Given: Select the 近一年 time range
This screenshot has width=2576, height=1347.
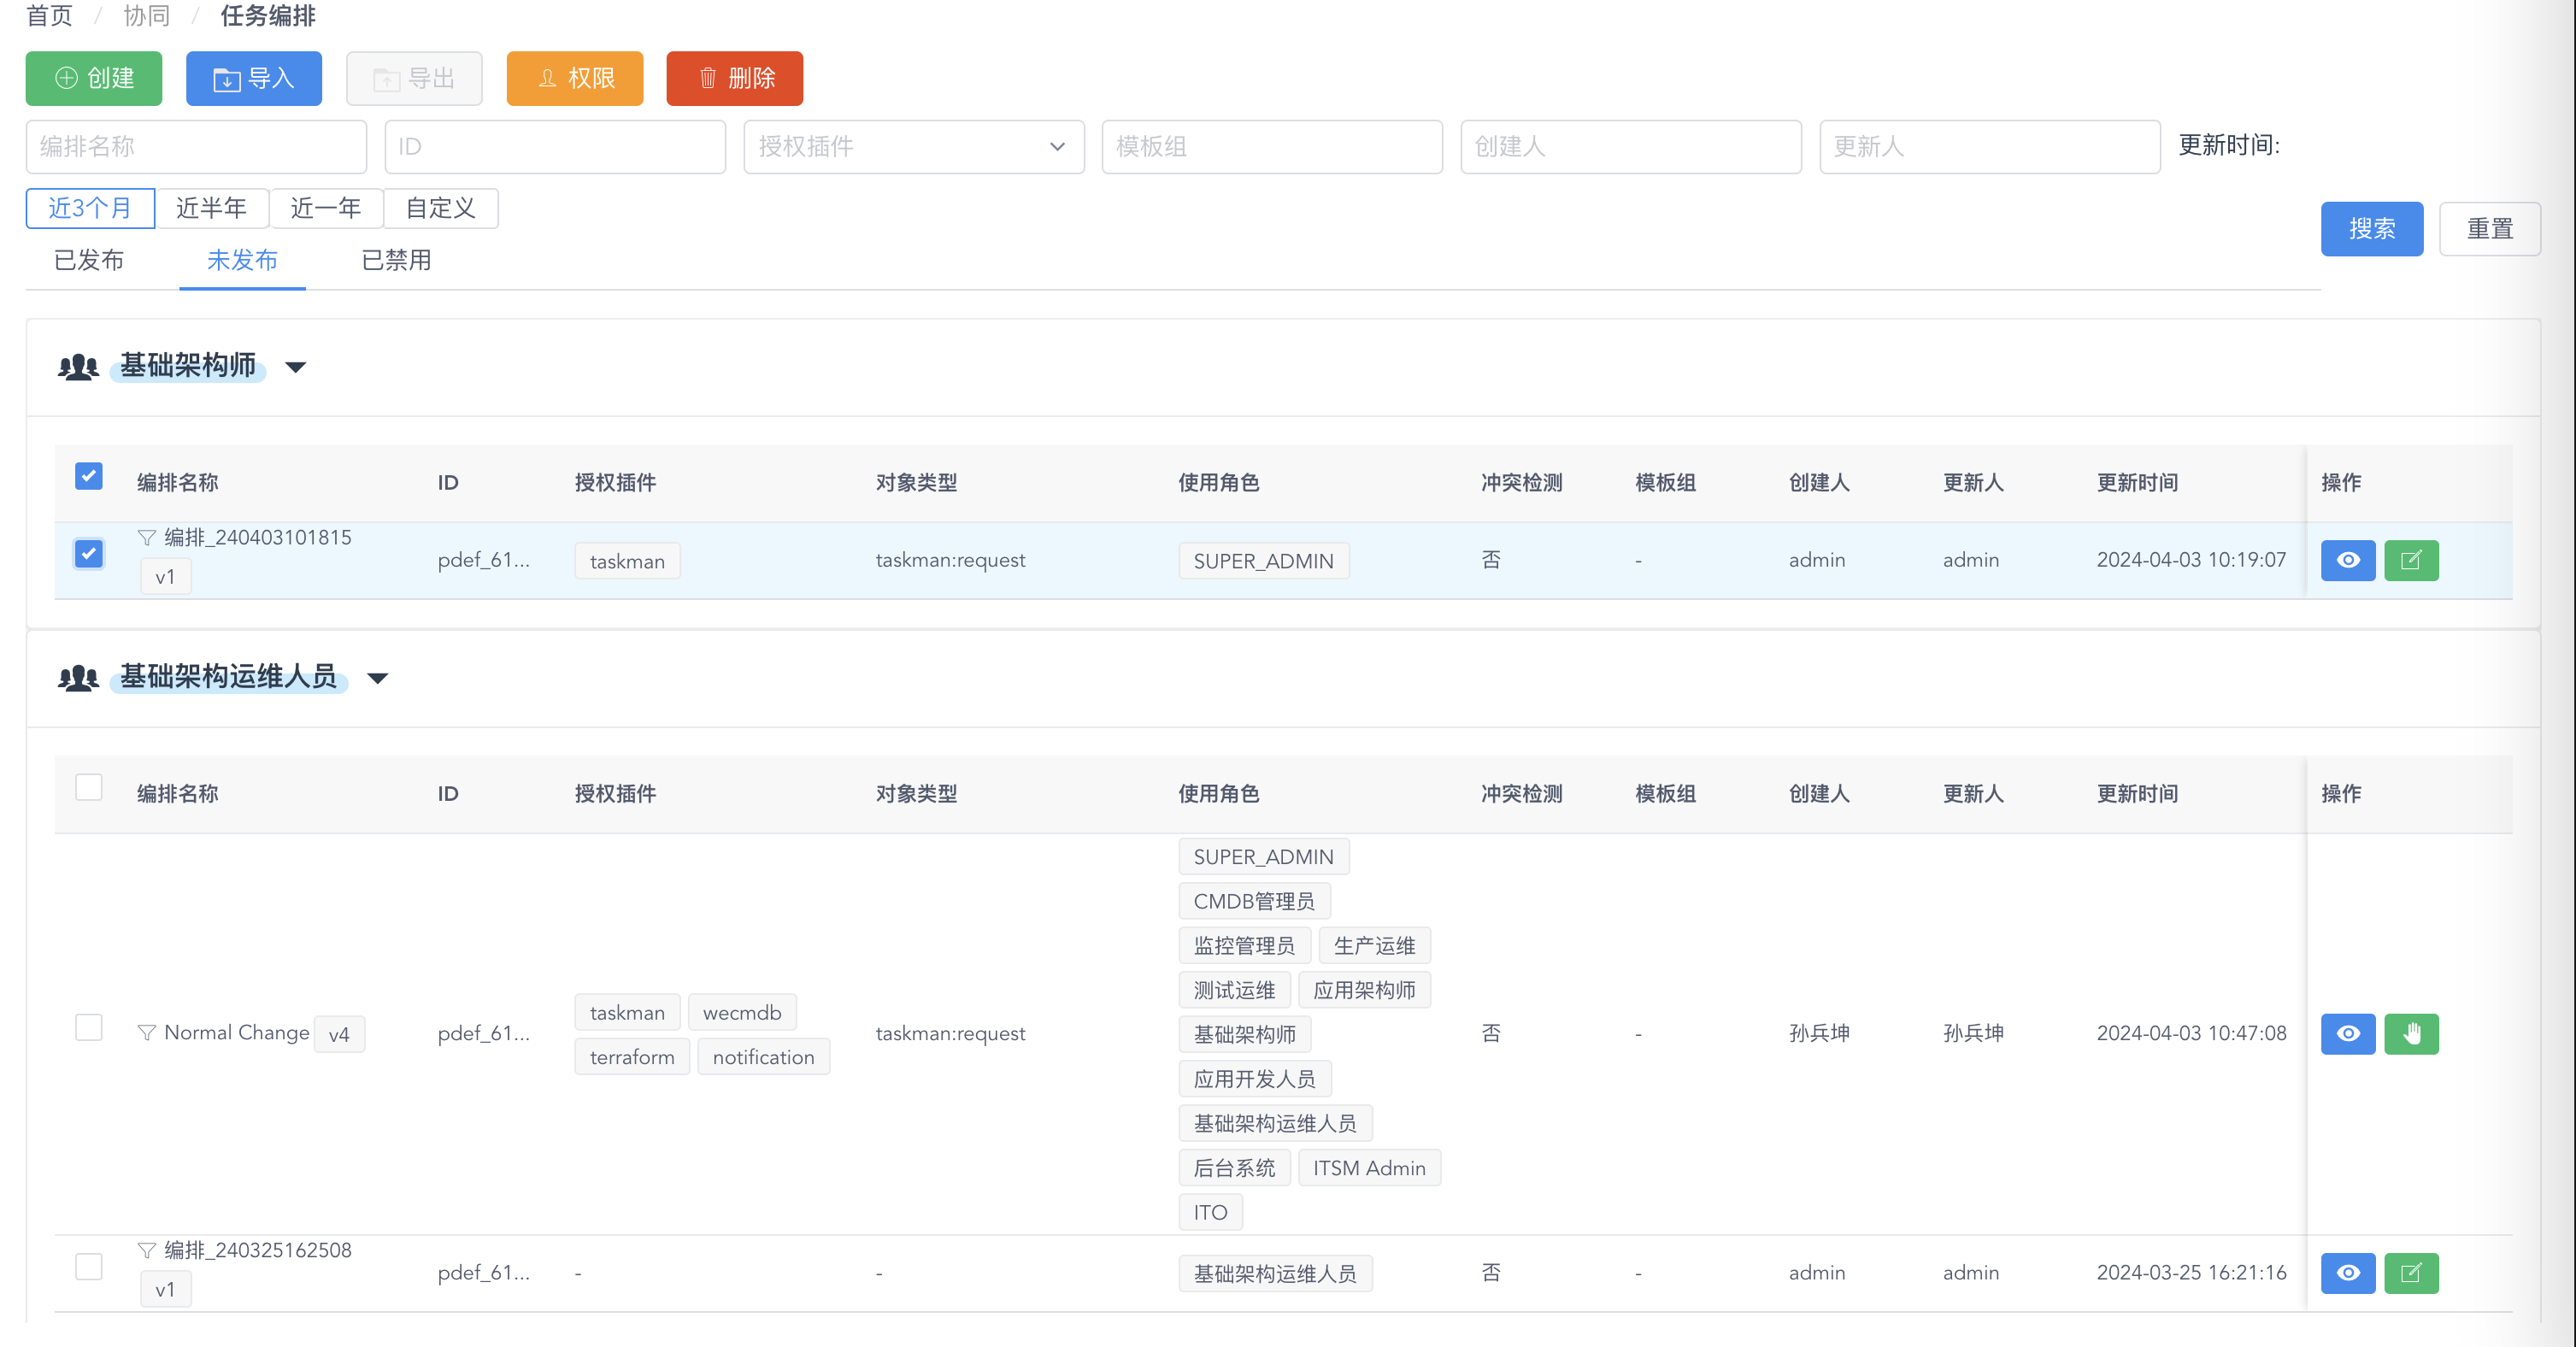Looking at the screenshot, I should pos(326,208).
